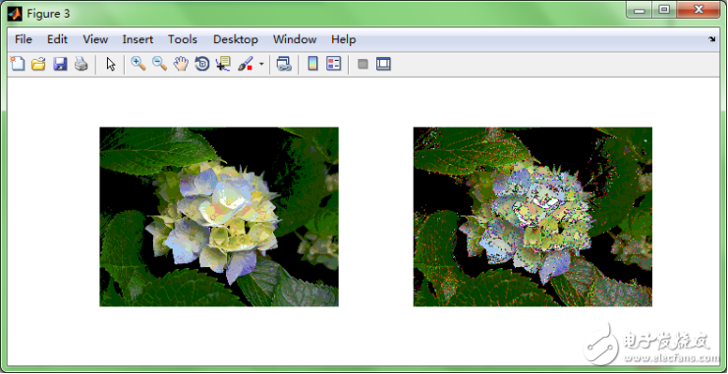Screen dimensions: 728x374
Task: Enable the Data Cursor tool
Action: pos(223,64)
